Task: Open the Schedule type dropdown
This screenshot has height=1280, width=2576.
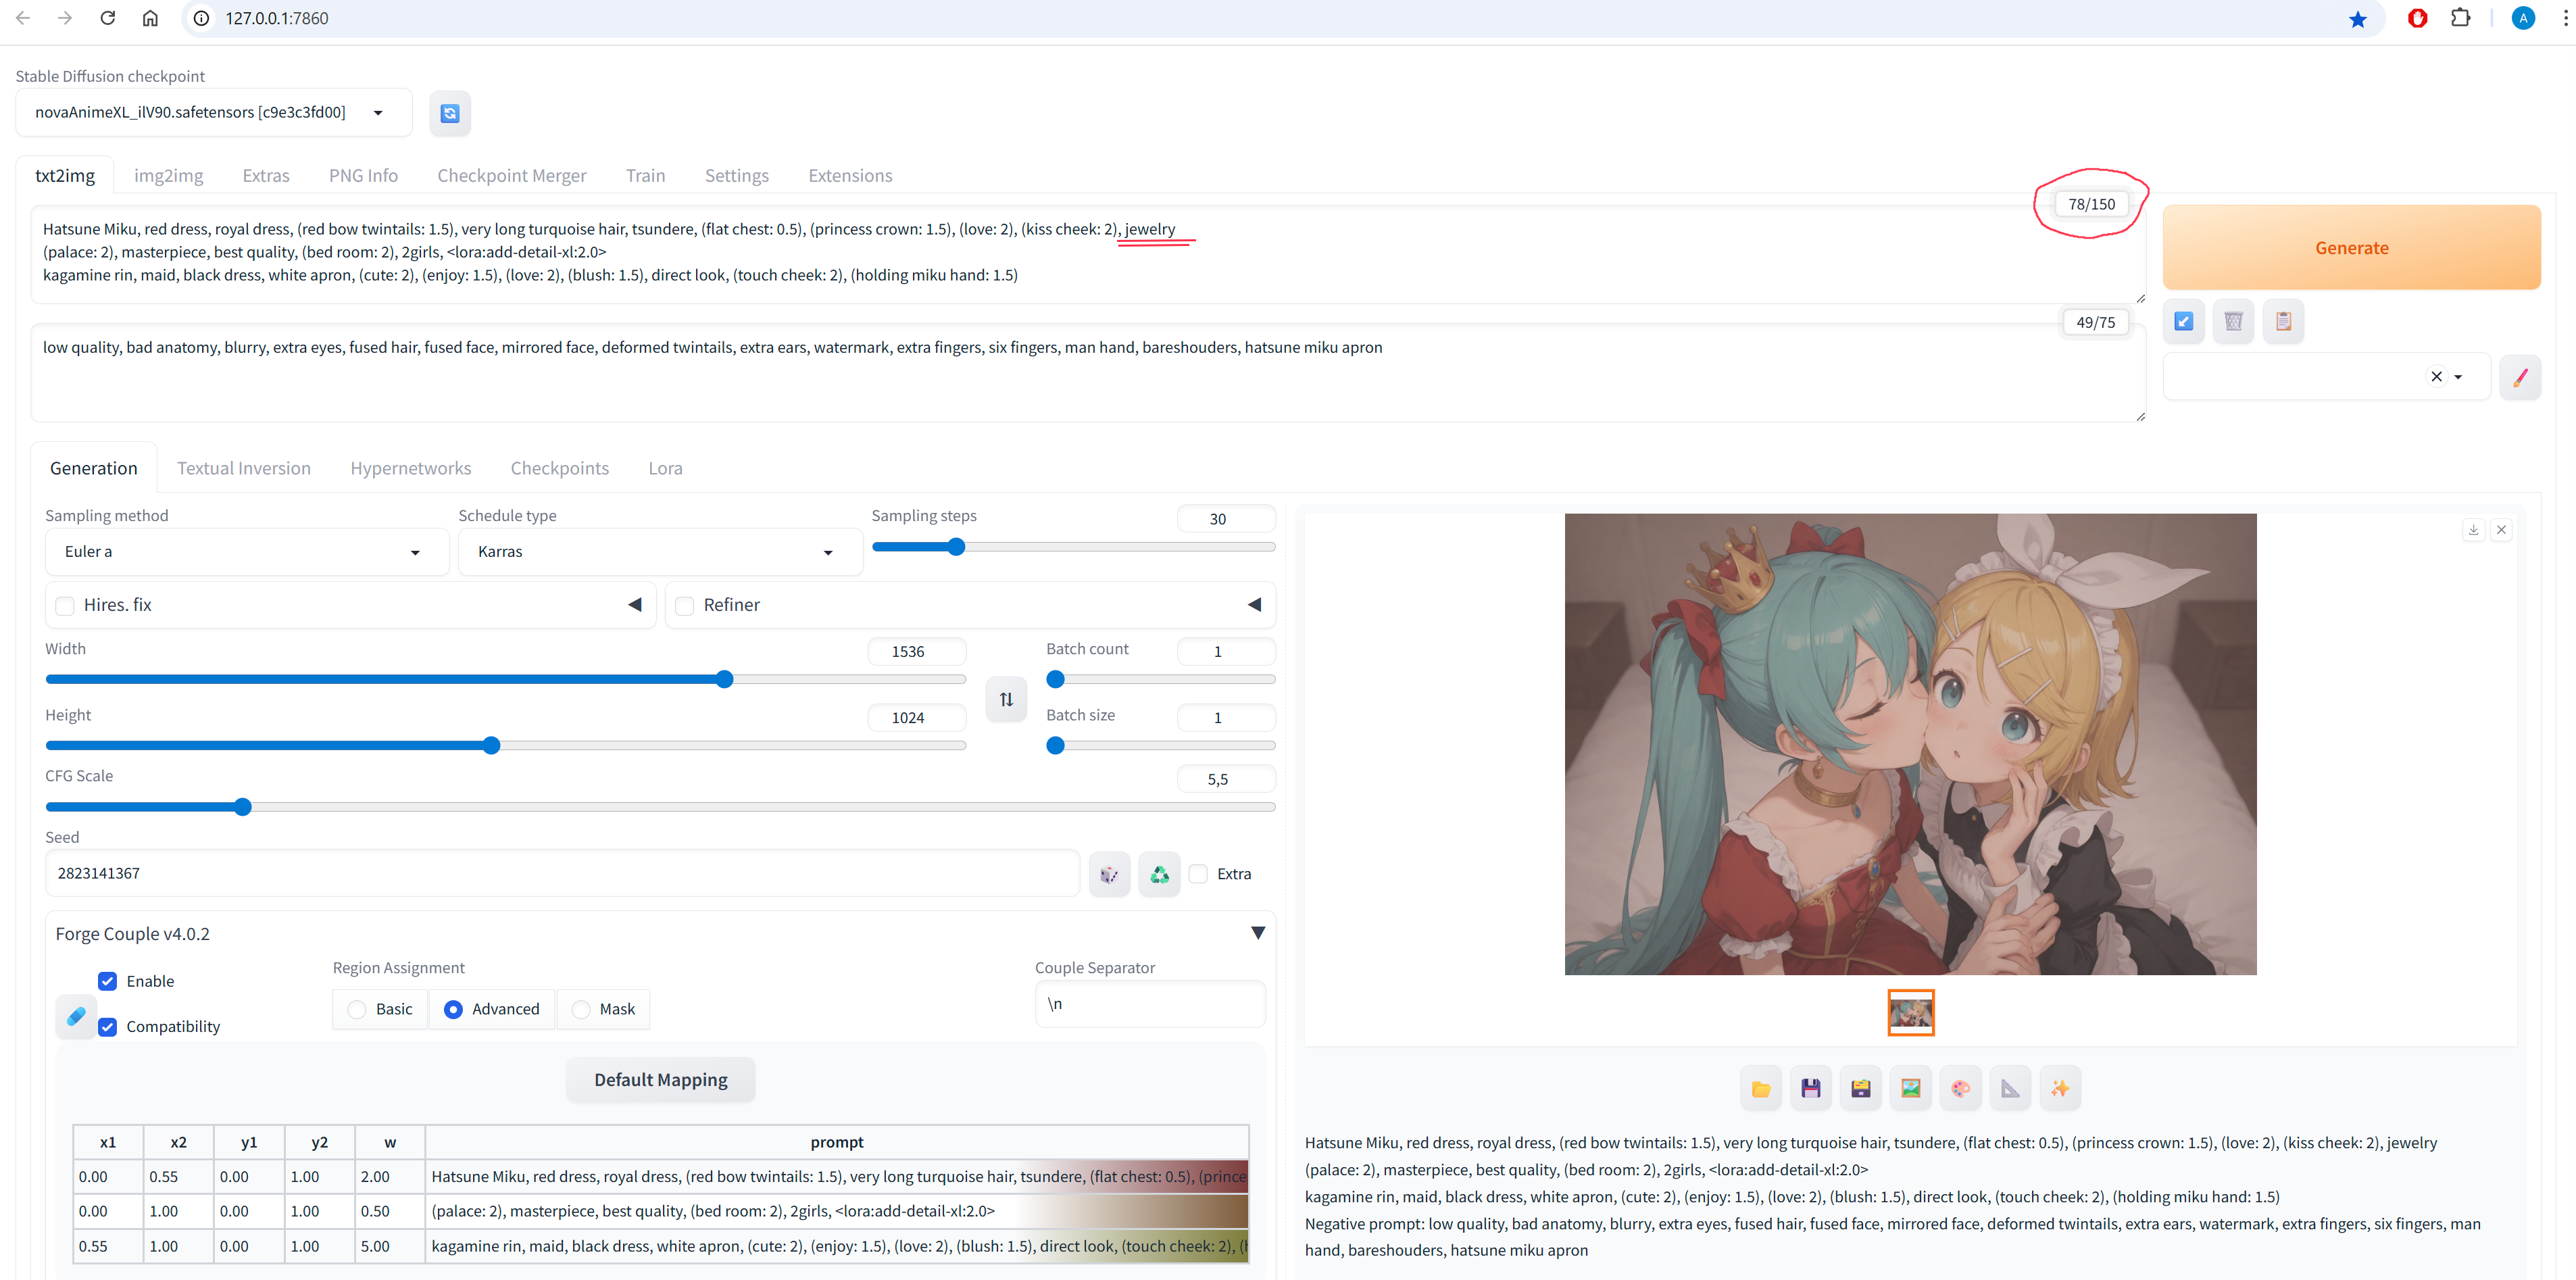Action: (658, 552)
